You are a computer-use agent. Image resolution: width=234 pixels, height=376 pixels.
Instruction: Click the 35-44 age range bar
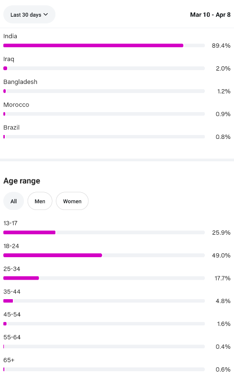coord(104,301)
